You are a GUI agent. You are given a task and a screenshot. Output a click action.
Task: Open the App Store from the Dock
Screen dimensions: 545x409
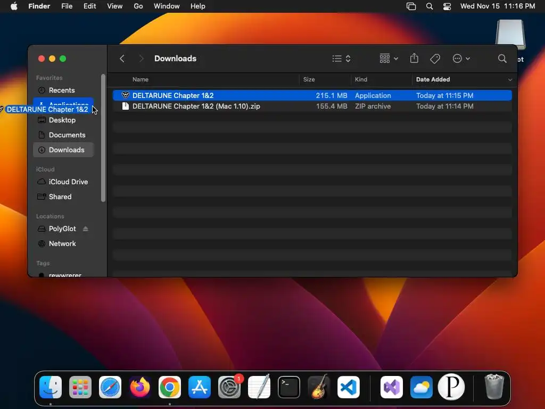click(200, 387)
